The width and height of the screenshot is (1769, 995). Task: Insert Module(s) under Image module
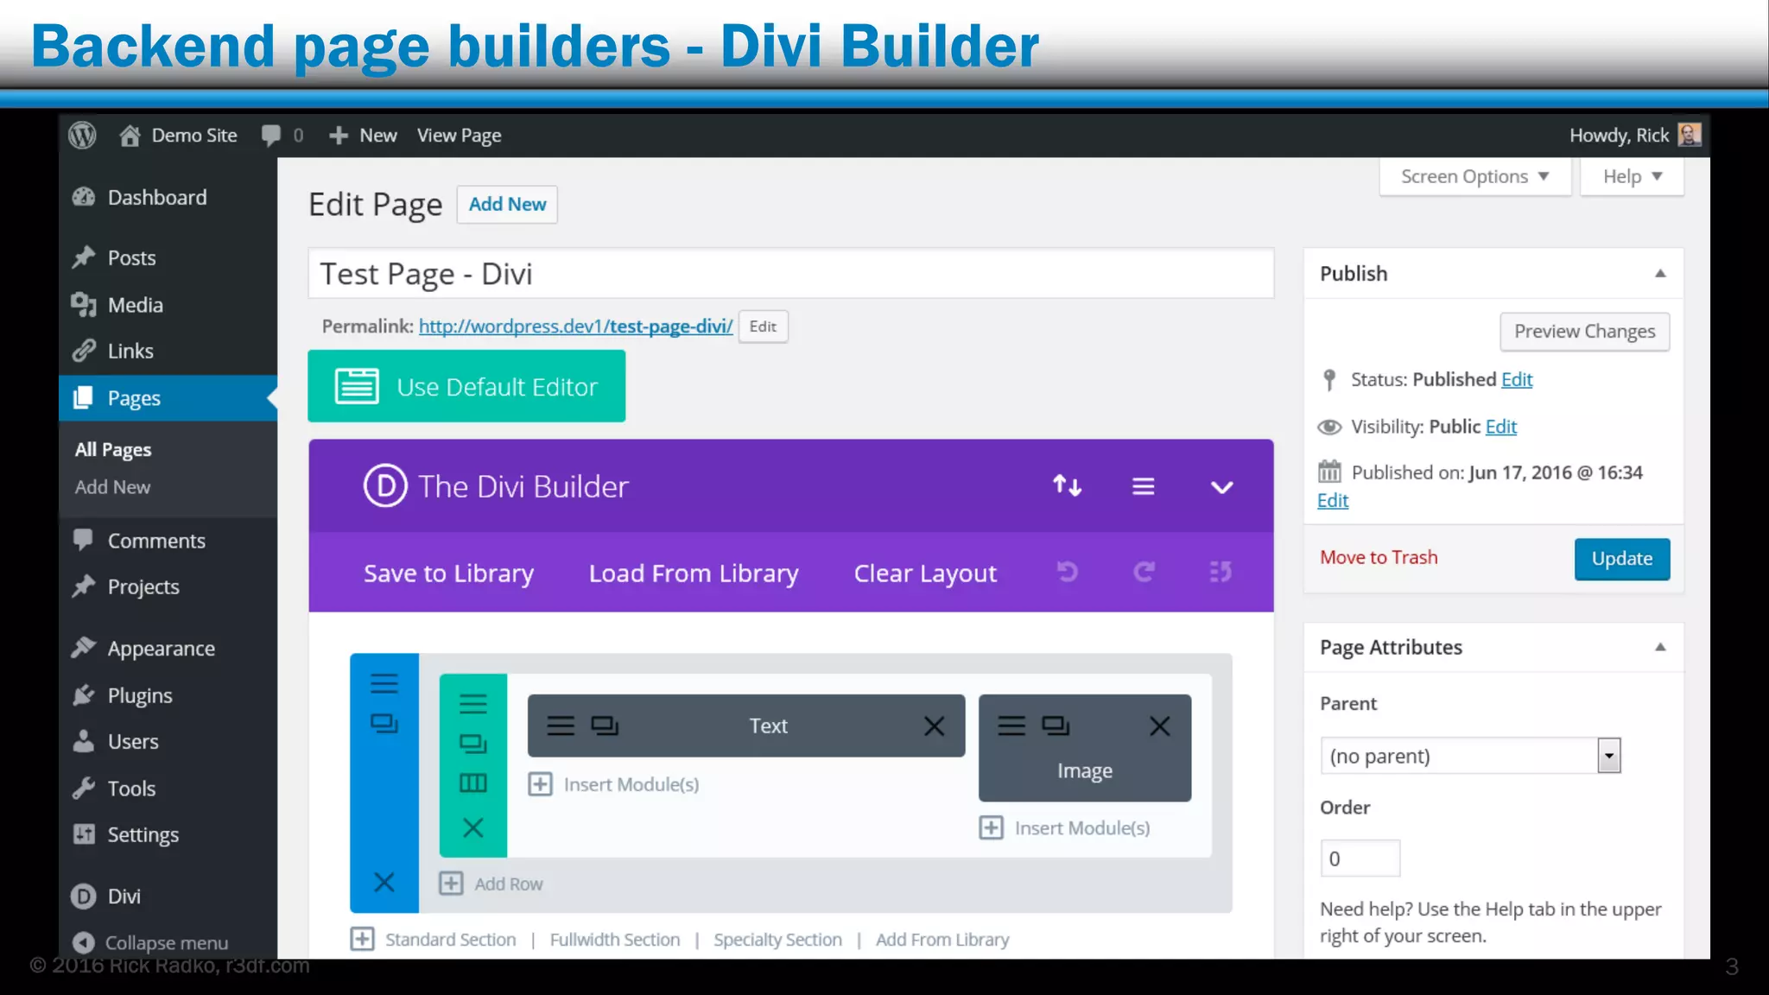1065,828
